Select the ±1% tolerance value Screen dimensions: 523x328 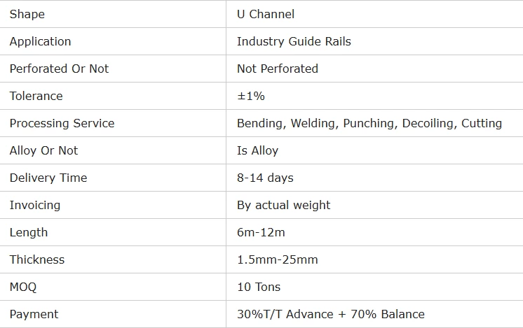pos(251,96)
